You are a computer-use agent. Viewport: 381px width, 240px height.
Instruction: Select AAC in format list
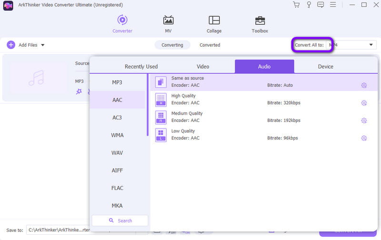[x=117, y=100]
